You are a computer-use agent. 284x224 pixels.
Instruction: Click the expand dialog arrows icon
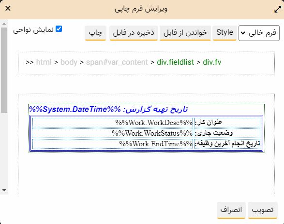278,9
